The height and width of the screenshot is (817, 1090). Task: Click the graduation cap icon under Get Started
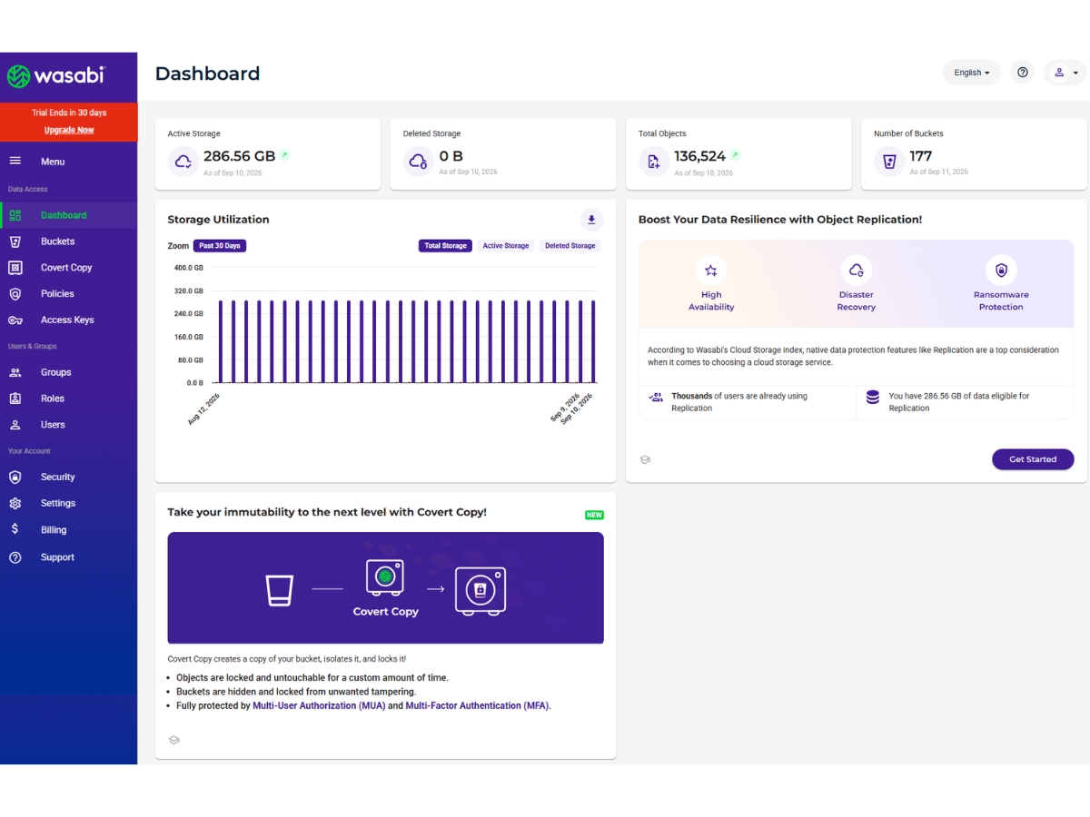coord(645,460)
